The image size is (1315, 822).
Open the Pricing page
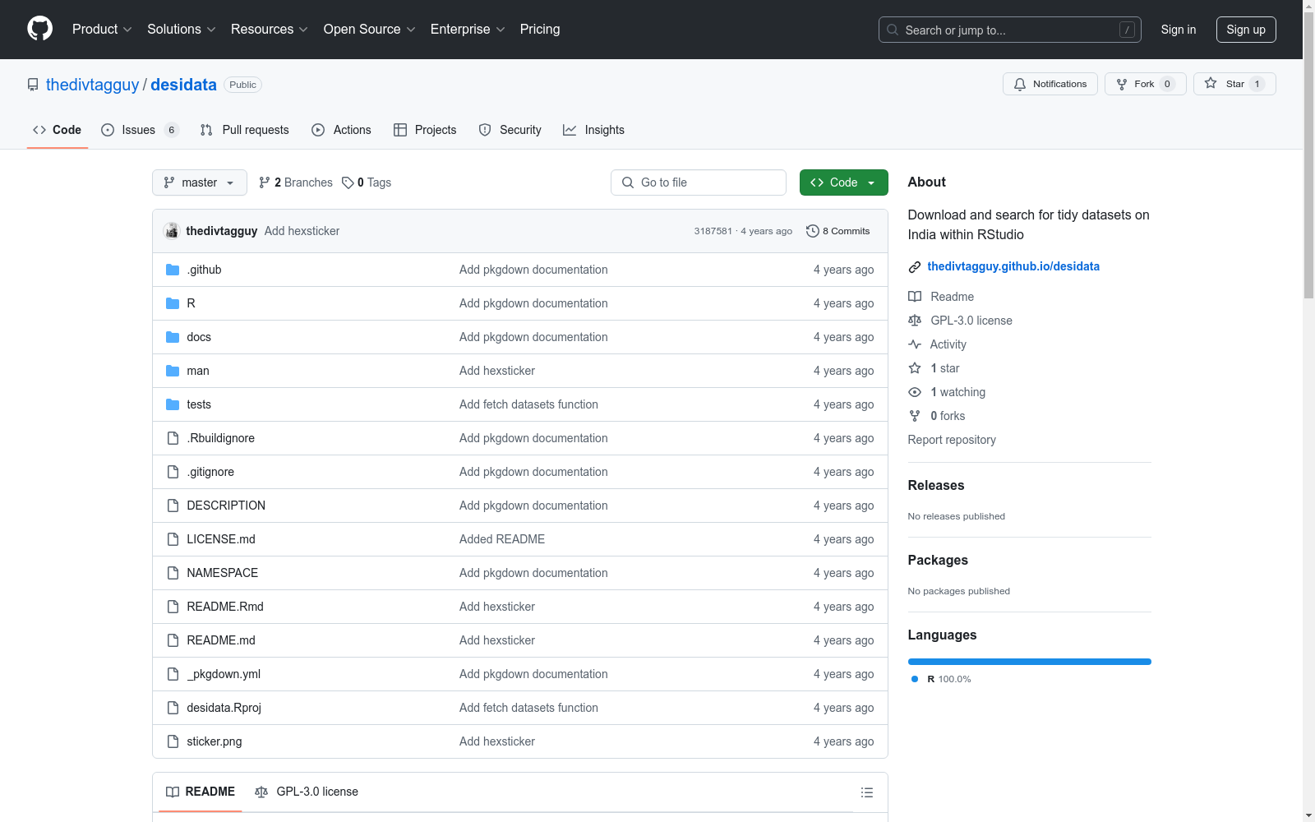click(540, 29)
